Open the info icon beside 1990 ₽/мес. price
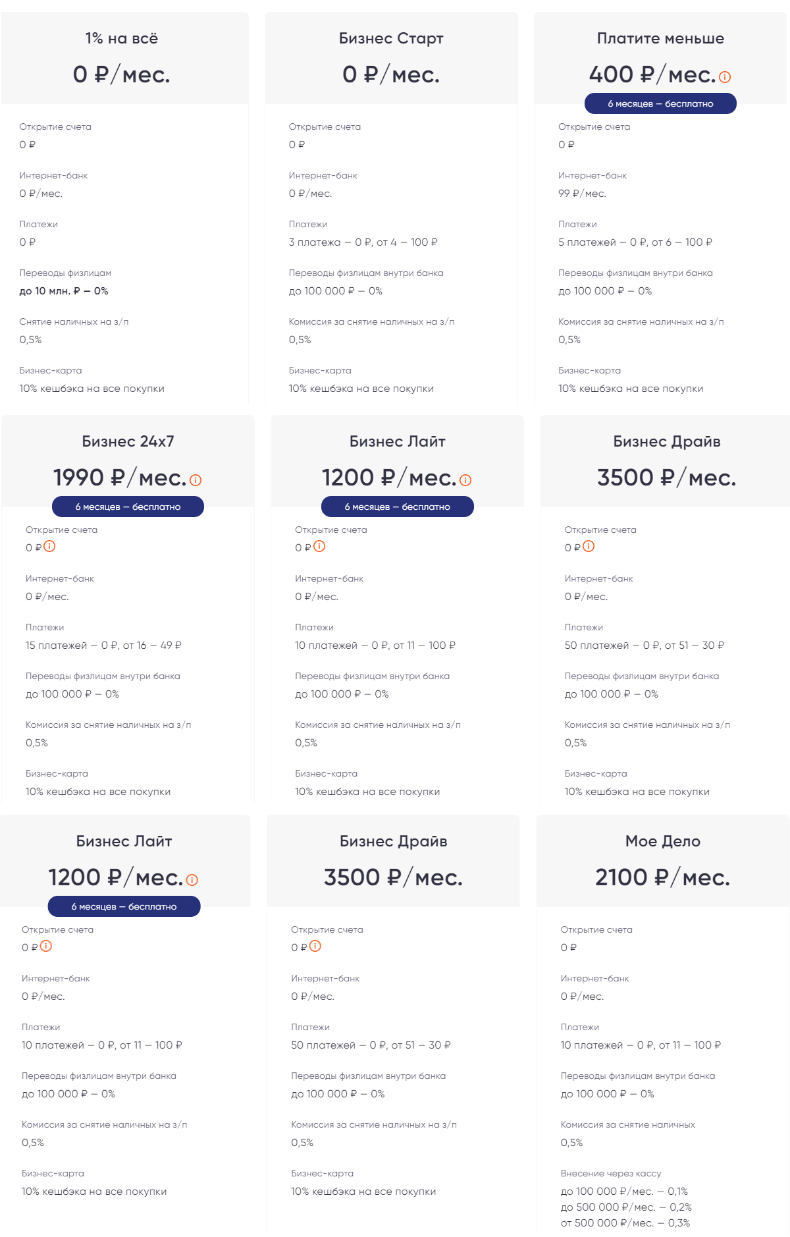 [196, 480]
